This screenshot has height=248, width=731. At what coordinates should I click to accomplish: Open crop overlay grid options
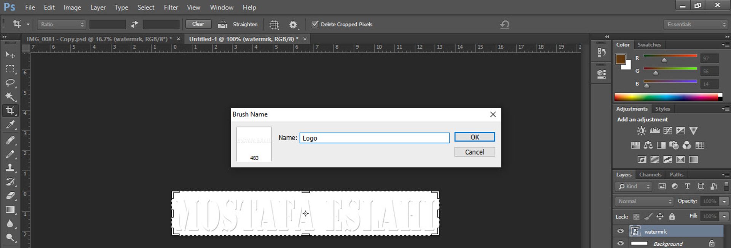(x=274, y=25)
